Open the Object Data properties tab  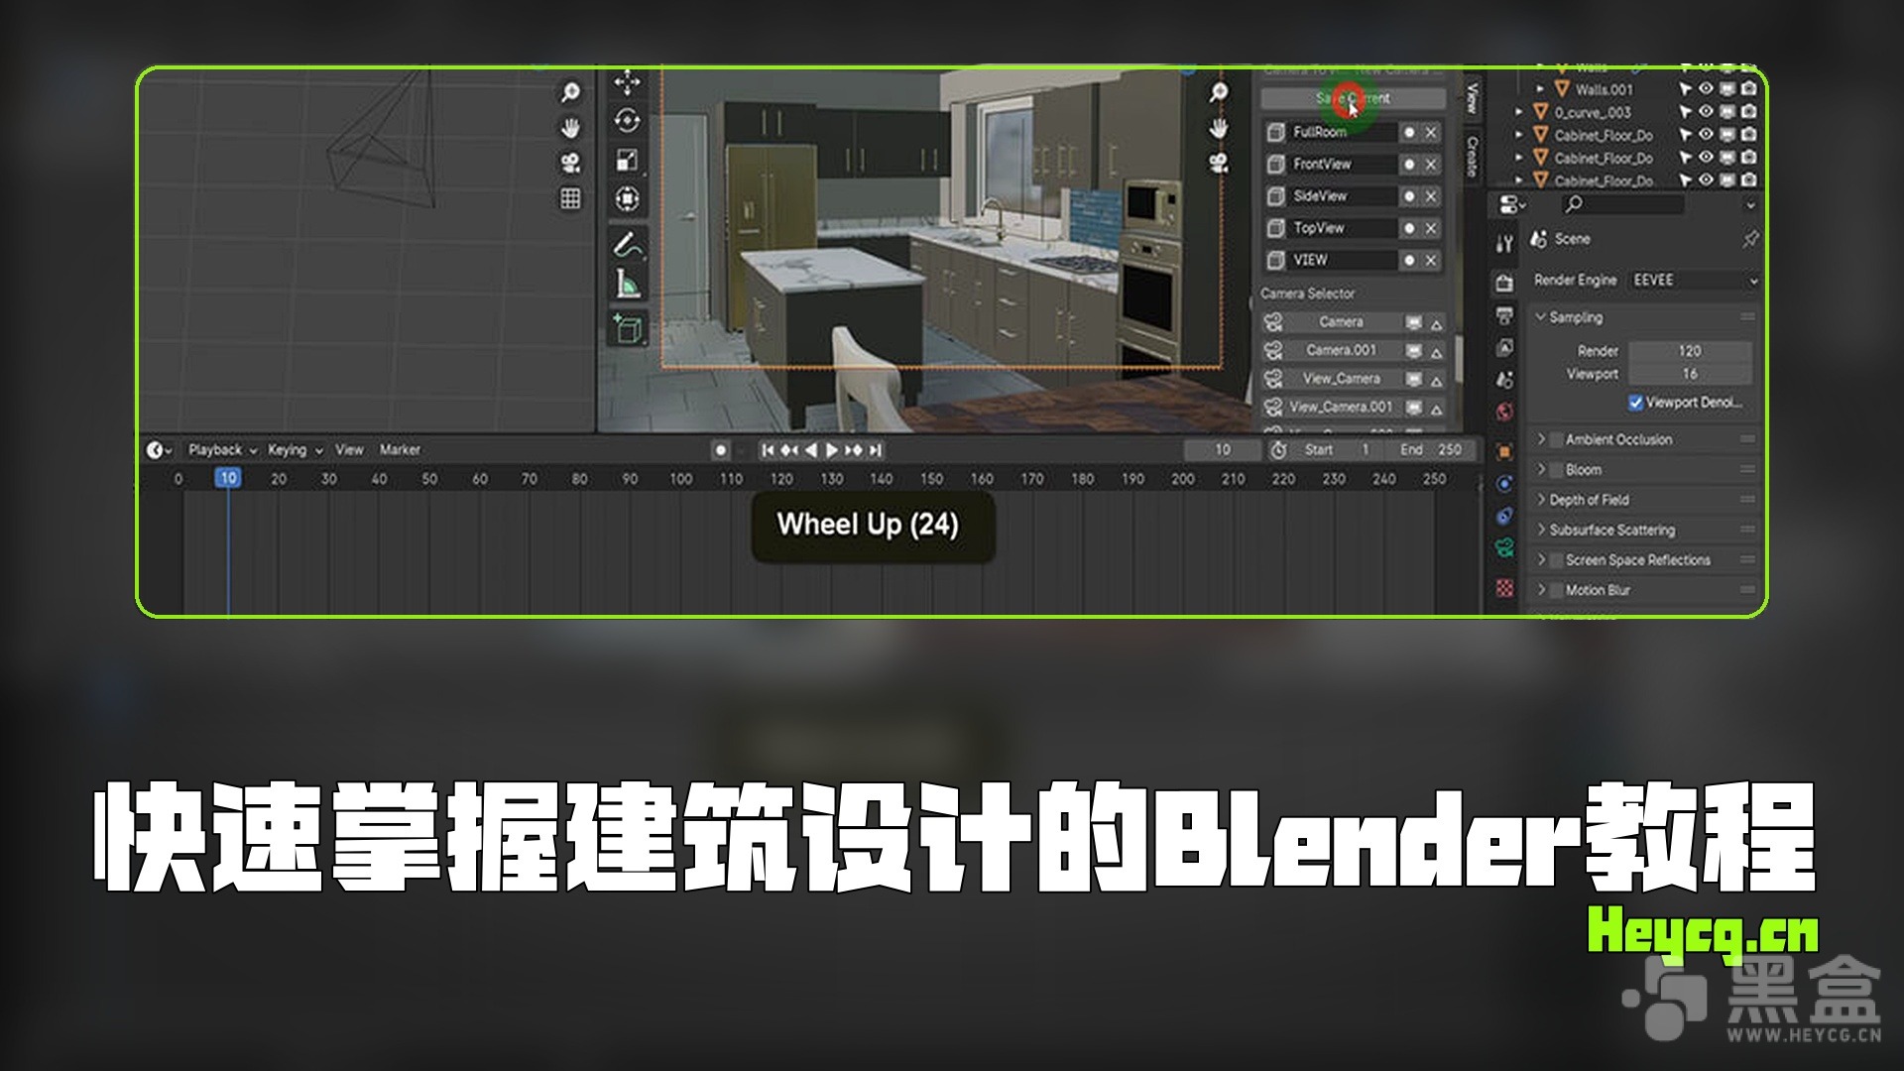(1504, 548)
